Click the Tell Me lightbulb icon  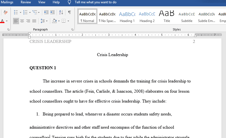[69, 2]
